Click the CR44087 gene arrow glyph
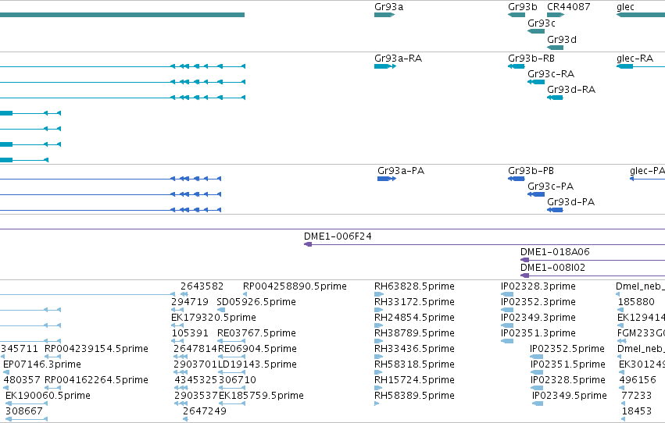Image resolution: width=665 pixels, height=423 pixels. pyautogui.click(x=556, y=15)
